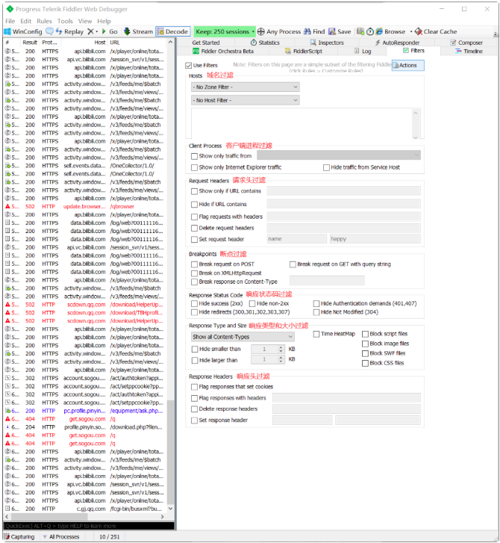
Task: Sort sessions by the Result column header
Action: tap(30, 43)
